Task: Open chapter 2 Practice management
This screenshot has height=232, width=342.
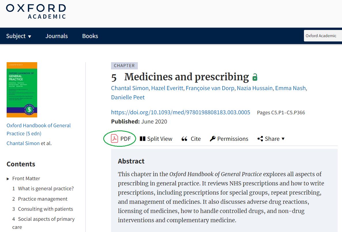Action: click(x=43, y=199)
